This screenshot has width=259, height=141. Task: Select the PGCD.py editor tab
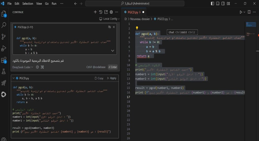(x=134, y=12)
